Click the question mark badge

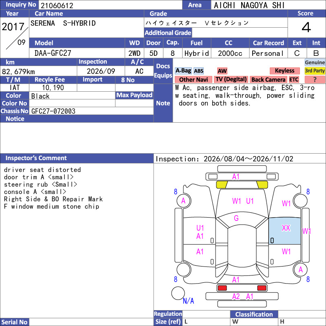(315, 79)
